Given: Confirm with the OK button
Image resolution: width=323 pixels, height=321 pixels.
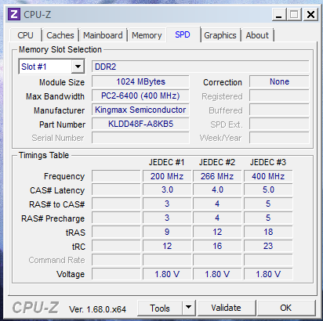Looking at the screenshot, I should pyautogui.click(x=286, y=308).
